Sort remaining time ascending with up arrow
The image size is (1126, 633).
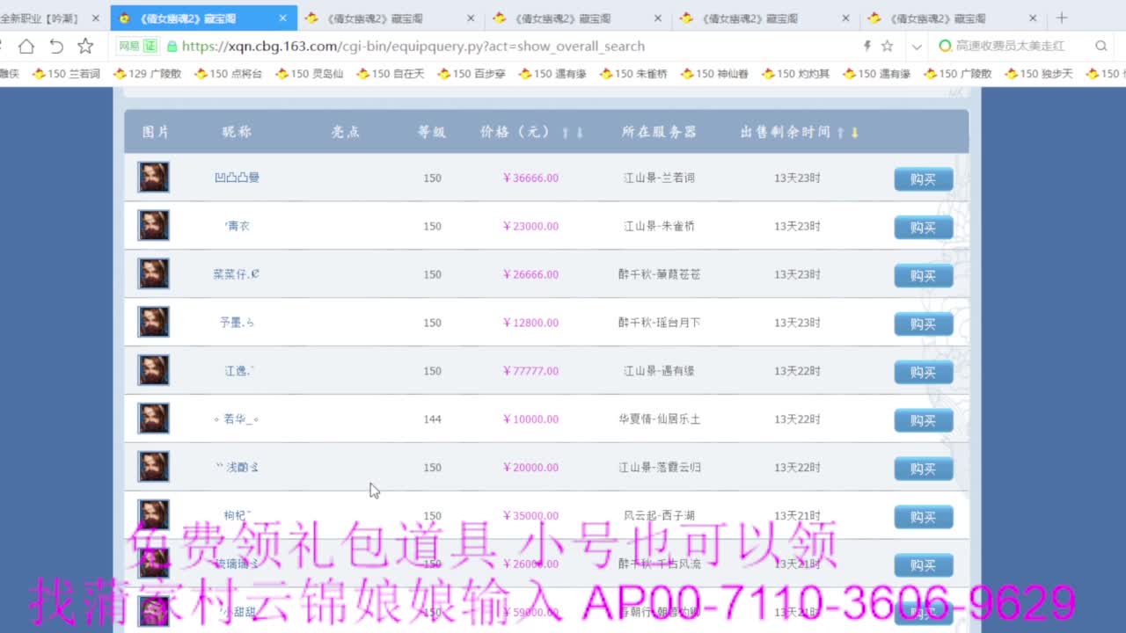[x=841, y=133]
